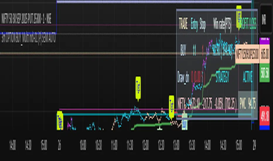The image size is (273, 161).
Task: Click the PROFIT/LOSS header cell
Action: tap(248, 23)
